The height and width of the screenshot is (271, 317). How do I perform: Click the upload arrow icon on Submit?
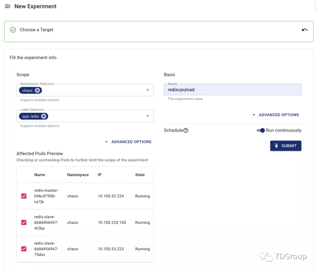pos(276,146)
